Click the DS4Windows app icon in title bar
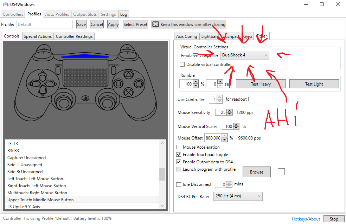 point(5,5)
